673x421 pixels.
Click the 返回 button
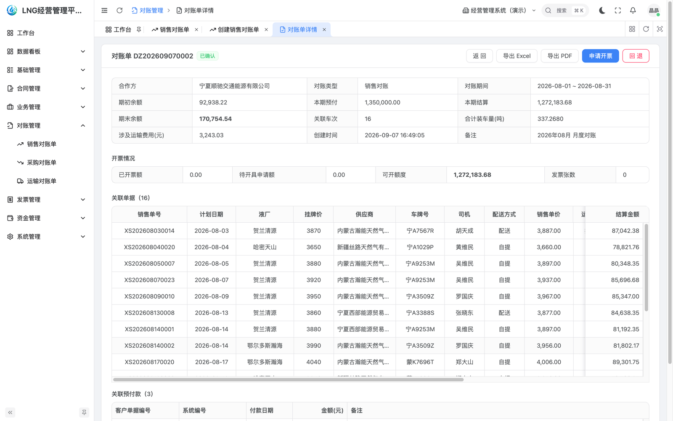click(x=479, y=56)
